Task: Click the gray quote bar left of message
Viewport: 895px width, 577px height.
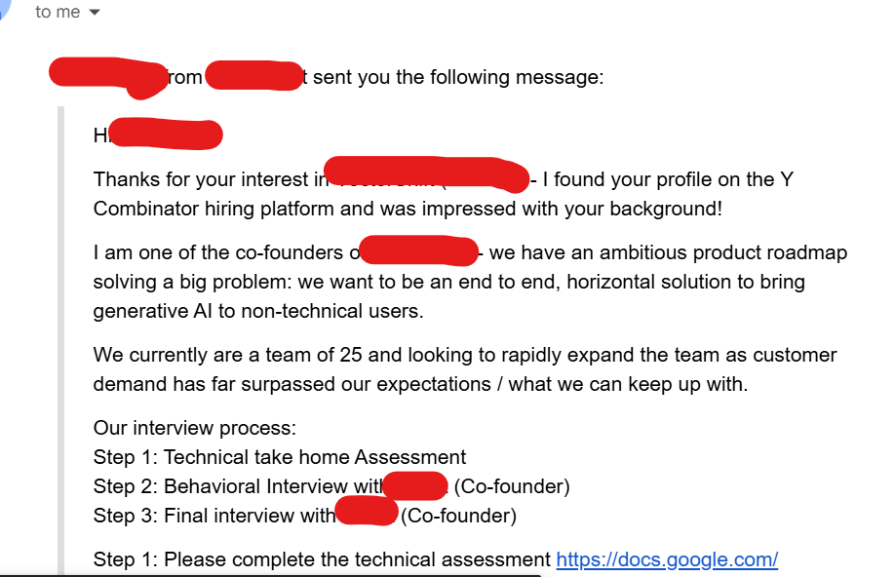Action: [x=60, y=341]
